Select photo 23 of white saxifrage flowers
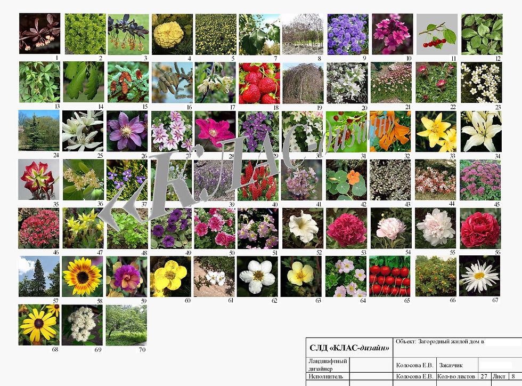The height and width of the screenshot is (386, 522). click(482, 83)
